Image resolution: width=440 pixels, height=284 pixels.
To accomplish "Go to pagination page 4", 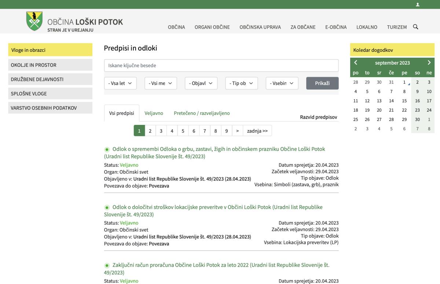I will 172,130.
